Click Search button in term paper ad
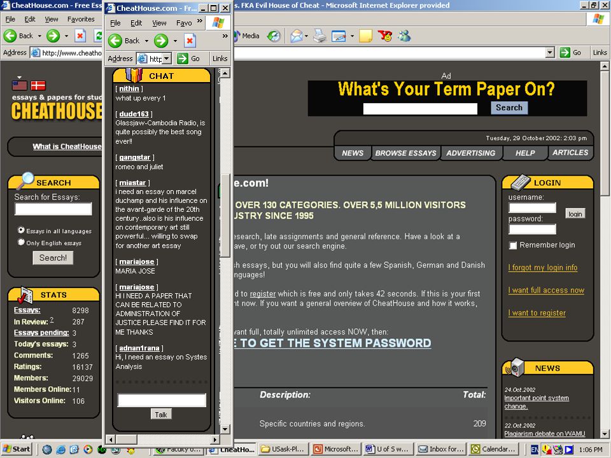 [x=509, y=108]
